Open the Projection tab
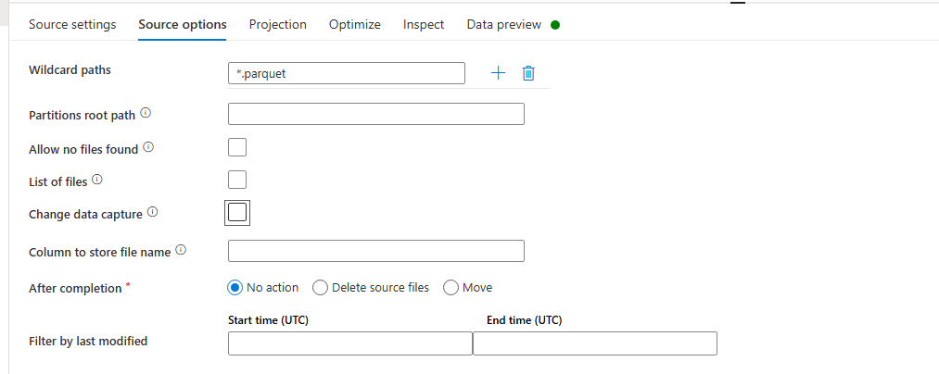 [277, 25]
